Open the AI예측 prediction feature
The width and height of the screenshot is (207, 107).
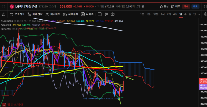pyautogui.click(x=87, y=14)
